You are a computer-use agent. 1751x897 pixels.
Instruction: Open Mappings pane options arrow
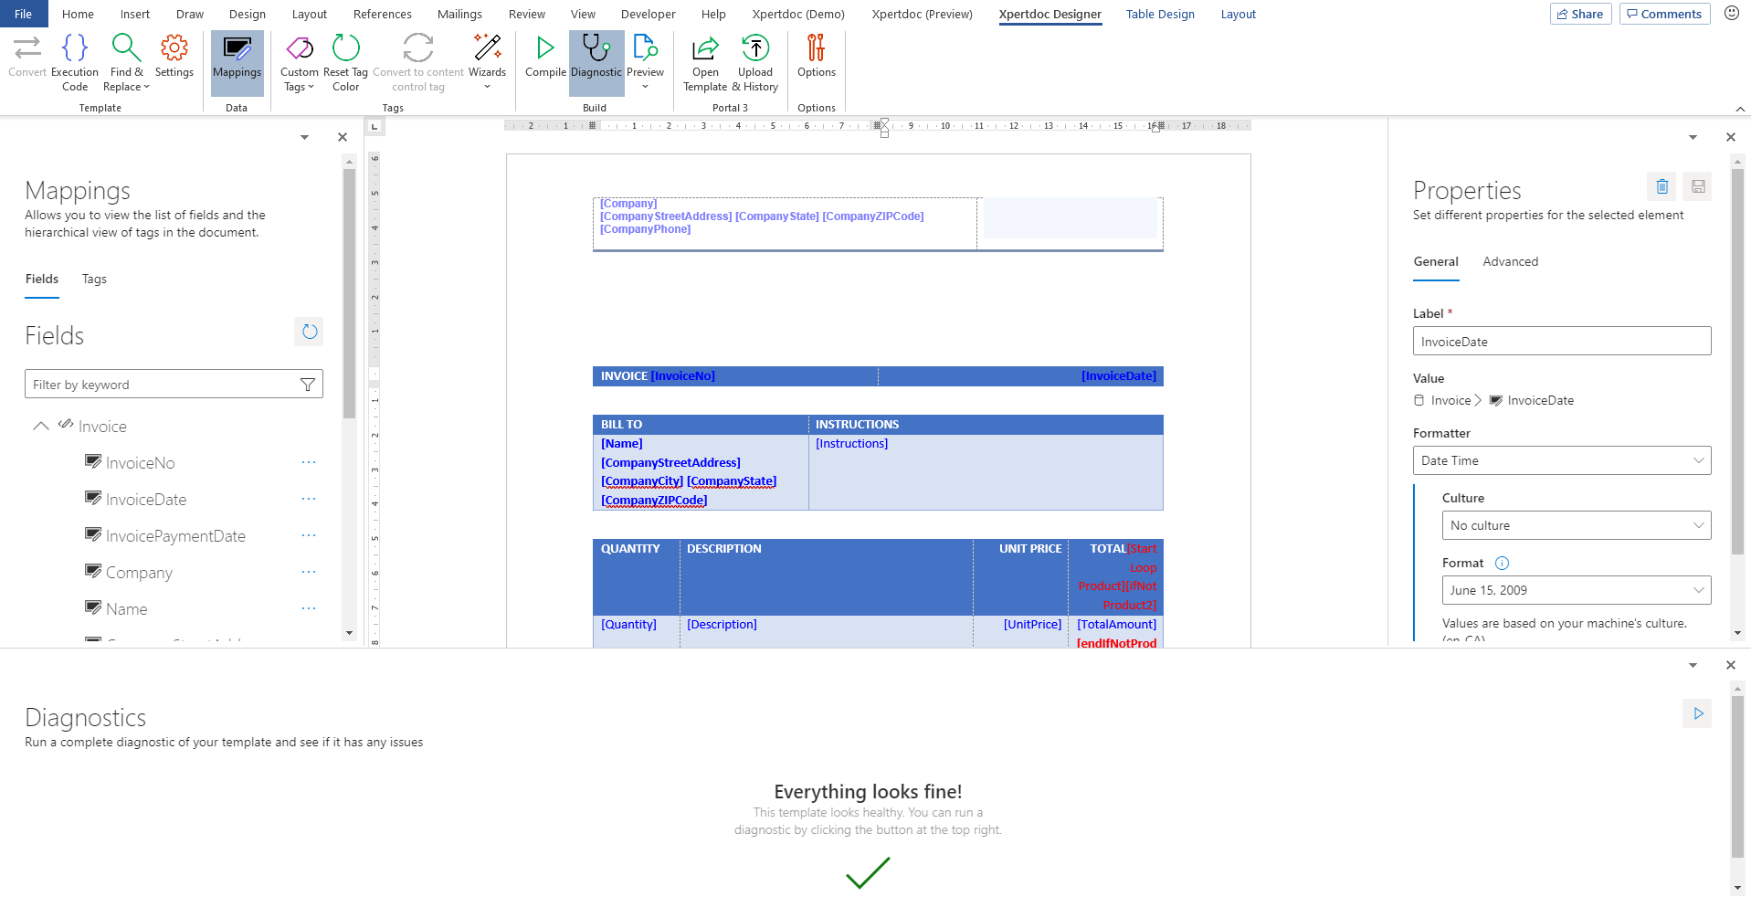tap(304, 137)
